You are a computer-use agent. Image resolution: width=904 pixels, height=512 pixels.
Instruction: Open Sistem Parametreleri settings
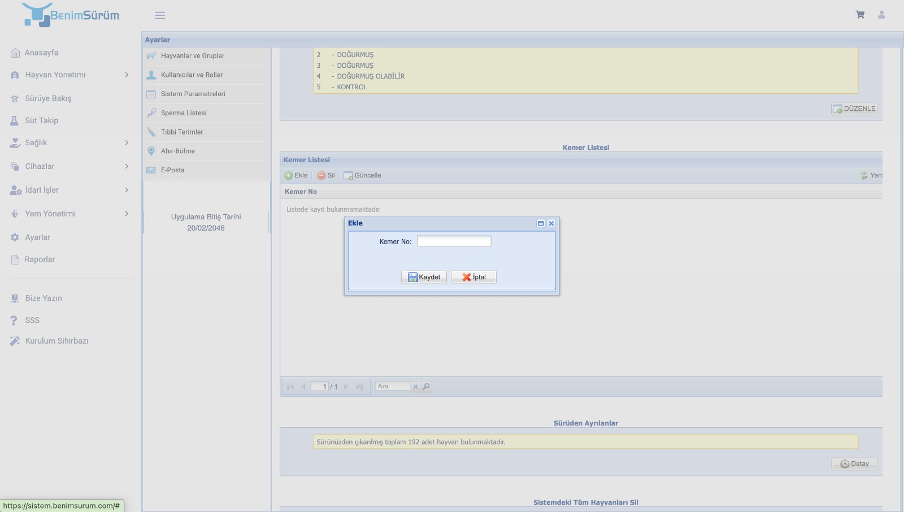coord(193,94)
